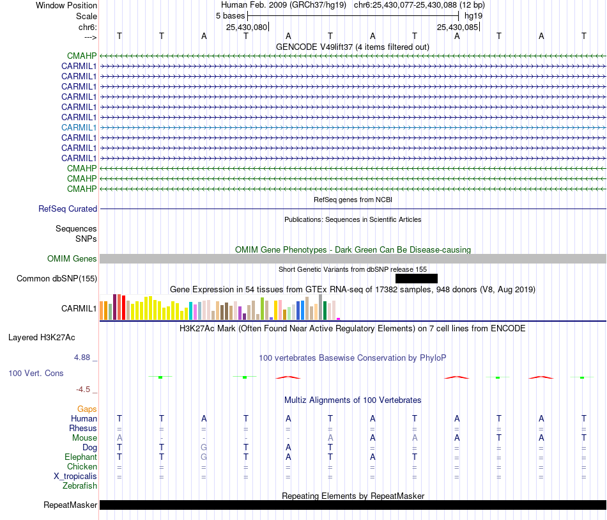Open 'Repeating Elements by RepeatMasker' track title
Screen dimensions: 607x520
353,496
